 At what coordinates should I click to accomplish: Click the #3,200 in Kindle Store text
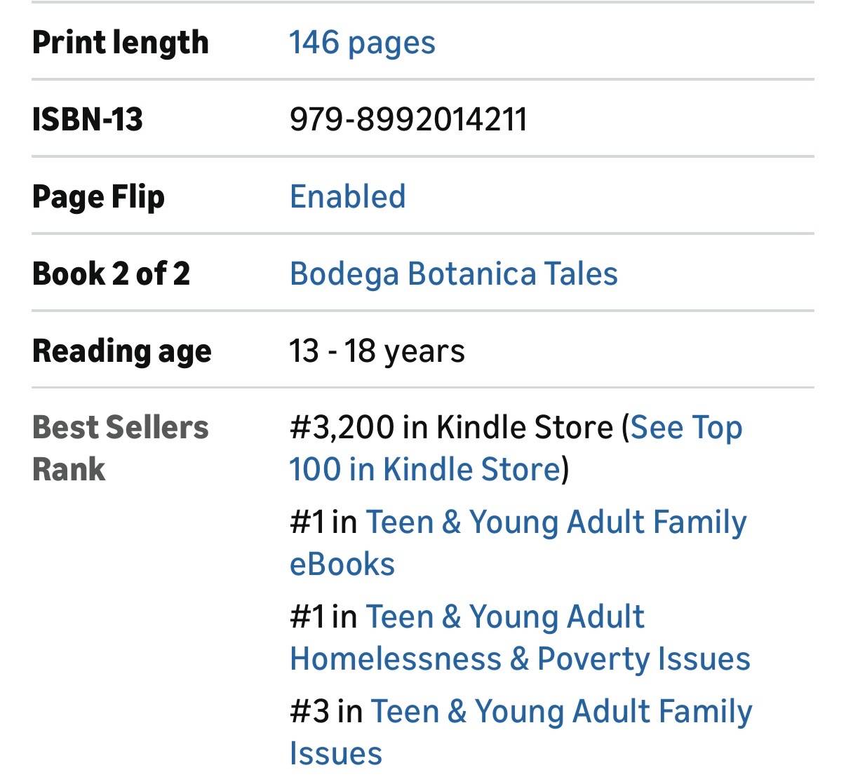point(451,428)
